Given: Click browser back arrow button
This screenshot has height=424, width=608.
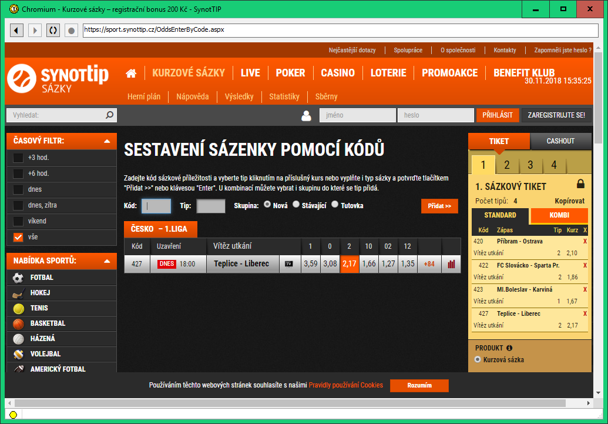Looking at the screenshot, I should 16,31.
